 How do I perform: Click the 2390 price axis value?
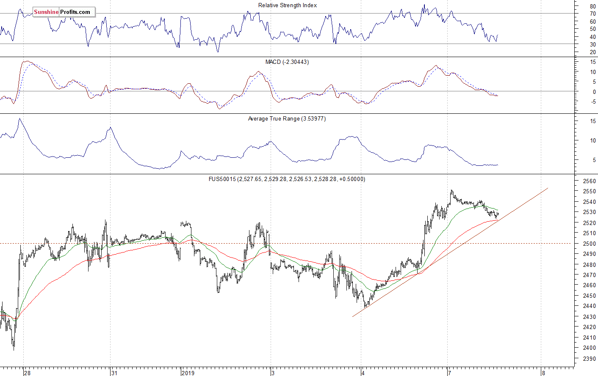[x=589, y=359]
